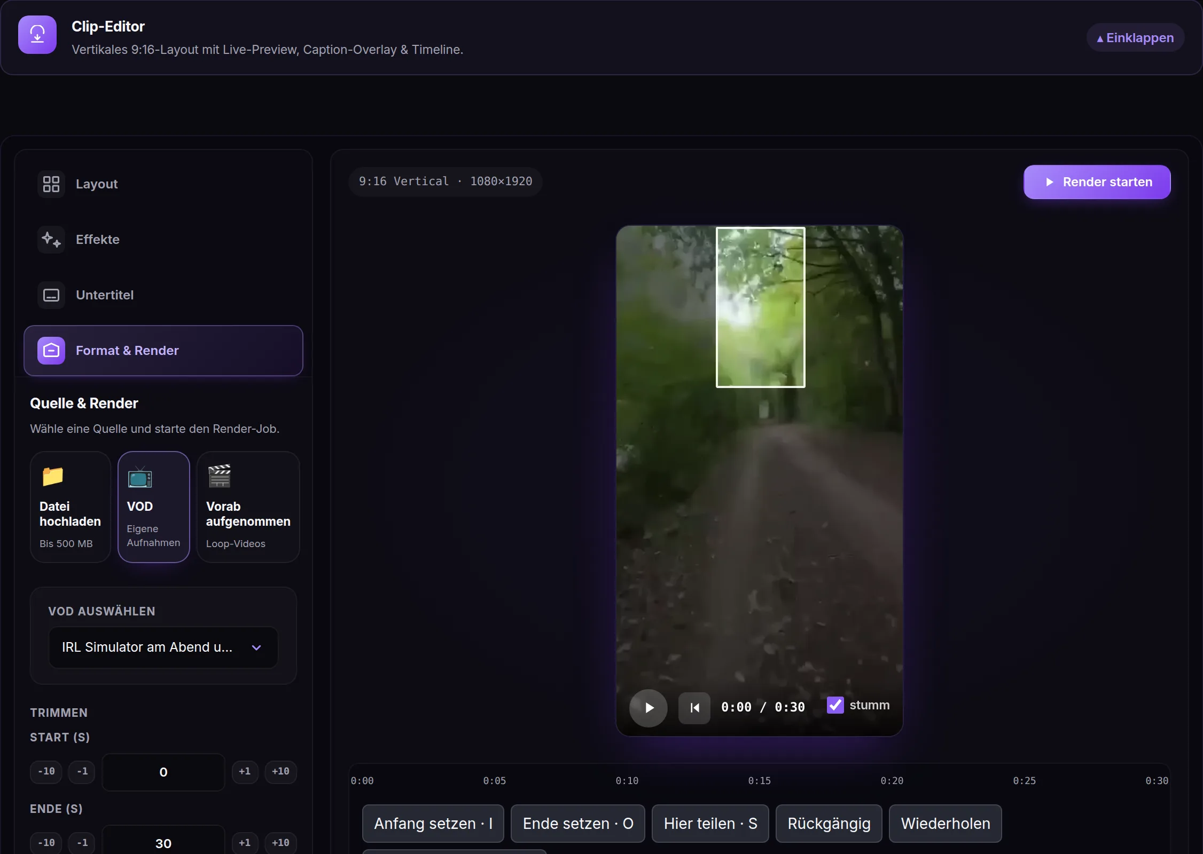Decrease Start by 1 second

pyautogui.click(x=82, y=772)
